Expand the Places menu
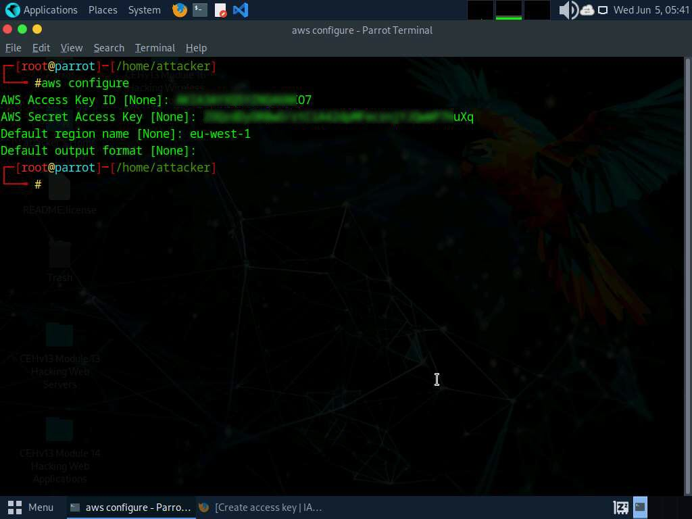692x519 pixels. tap(103, 10)
